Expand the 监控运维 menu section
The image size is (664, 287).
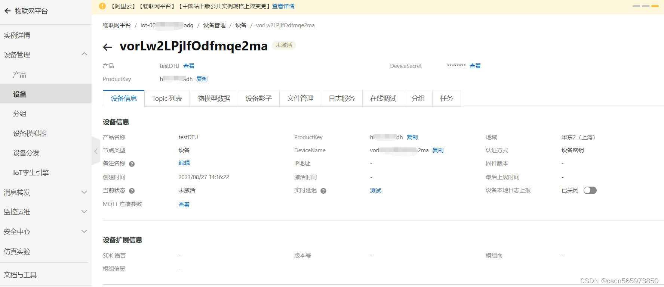(x=84, y=212)
